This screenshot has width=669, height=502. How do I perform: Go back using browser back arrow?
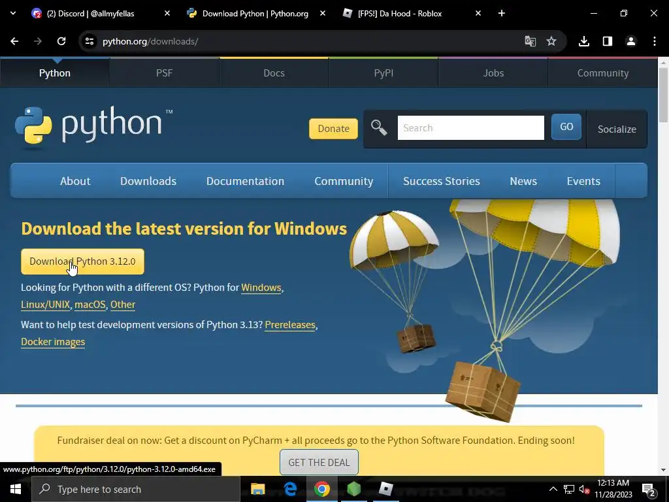tap(14, 41)
